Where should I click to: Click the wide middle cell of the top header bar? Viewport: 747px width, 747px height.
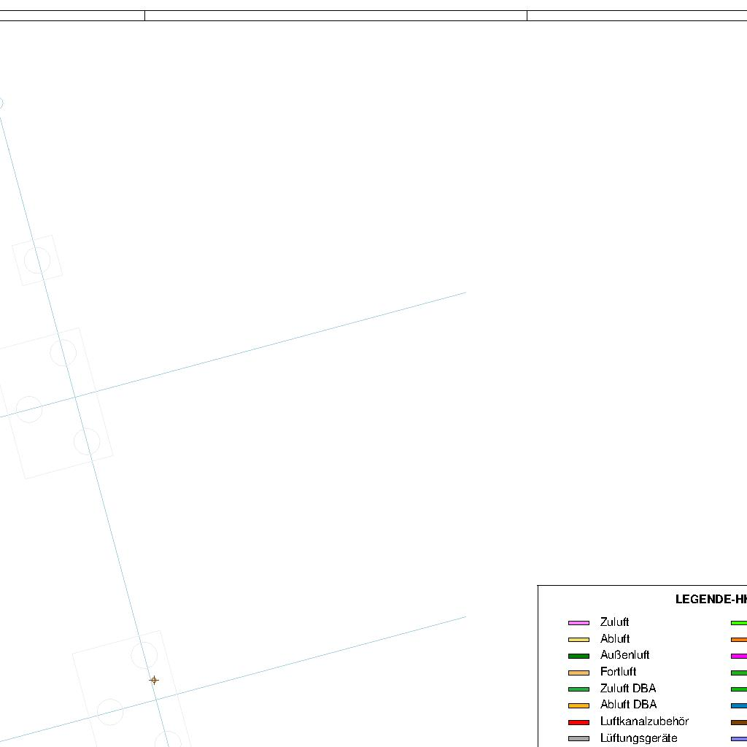click(x=336, y=15)
